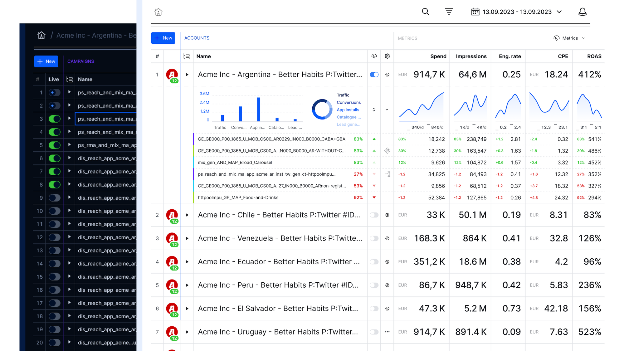Turn on the El Salvador account switch
Viewport: 624px width, 351px height.
coord(374,309)
